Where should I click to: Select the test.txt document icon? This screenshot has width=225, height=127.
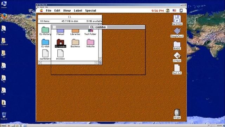[x=177, y=68]
